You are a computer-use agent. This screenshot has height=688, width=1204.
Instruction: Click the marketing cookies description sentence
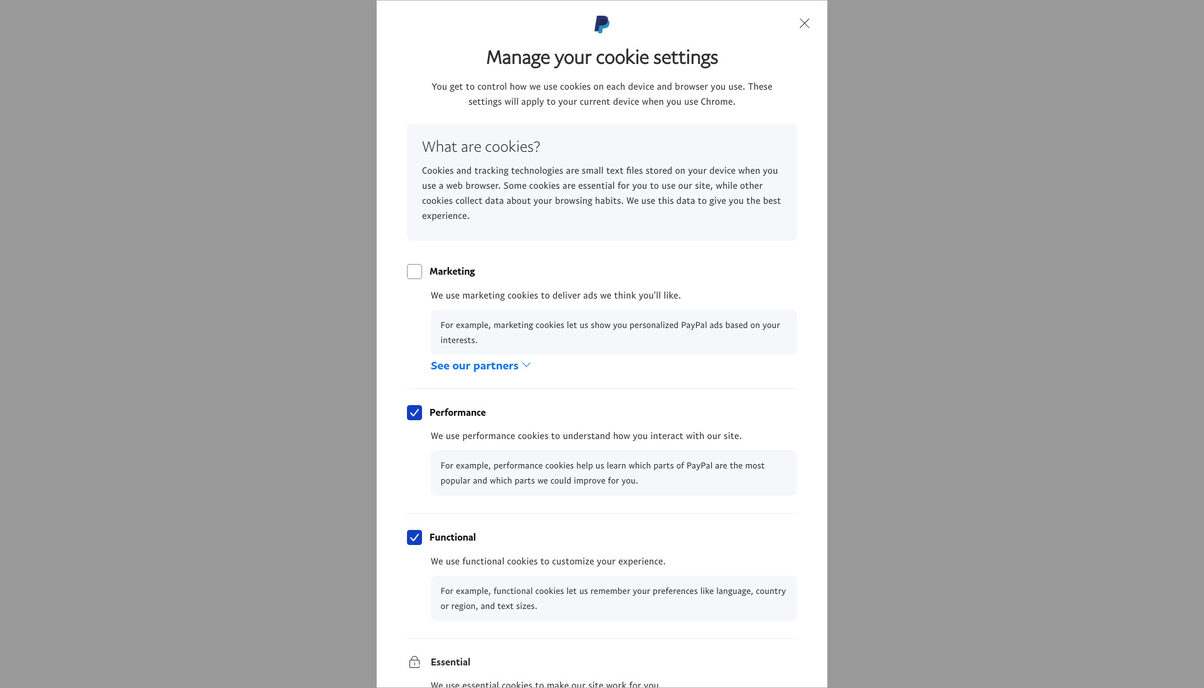pos(556,295)
